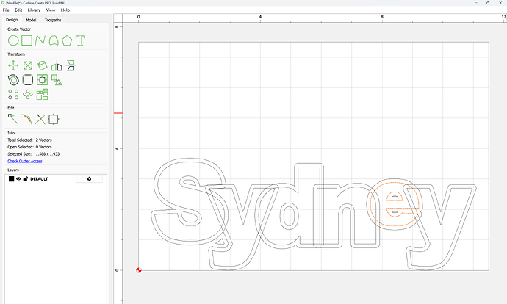Open the Node Edit tool
Screen dimensions: 507x304
tap(12, 118)
